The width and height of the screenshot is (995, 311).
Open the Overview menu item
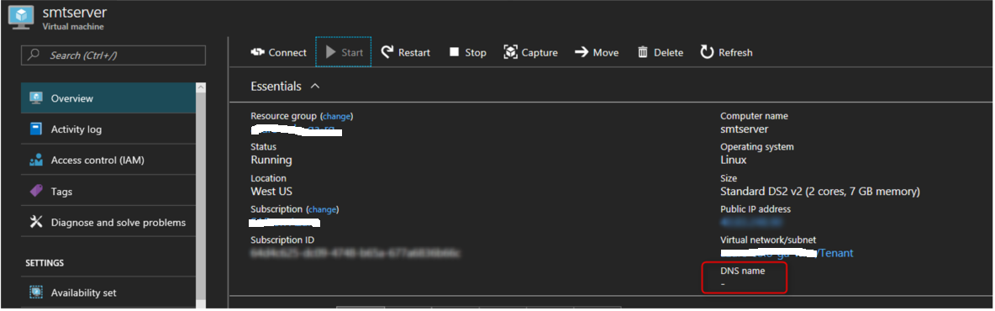click(x=108, y=98)
